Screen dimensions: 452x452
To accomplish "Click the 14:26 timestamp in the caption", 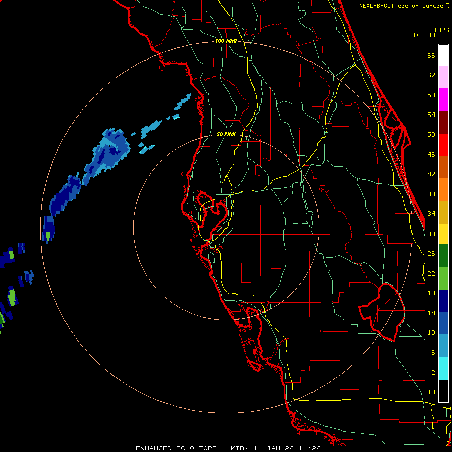I will [x=309, y=448].
